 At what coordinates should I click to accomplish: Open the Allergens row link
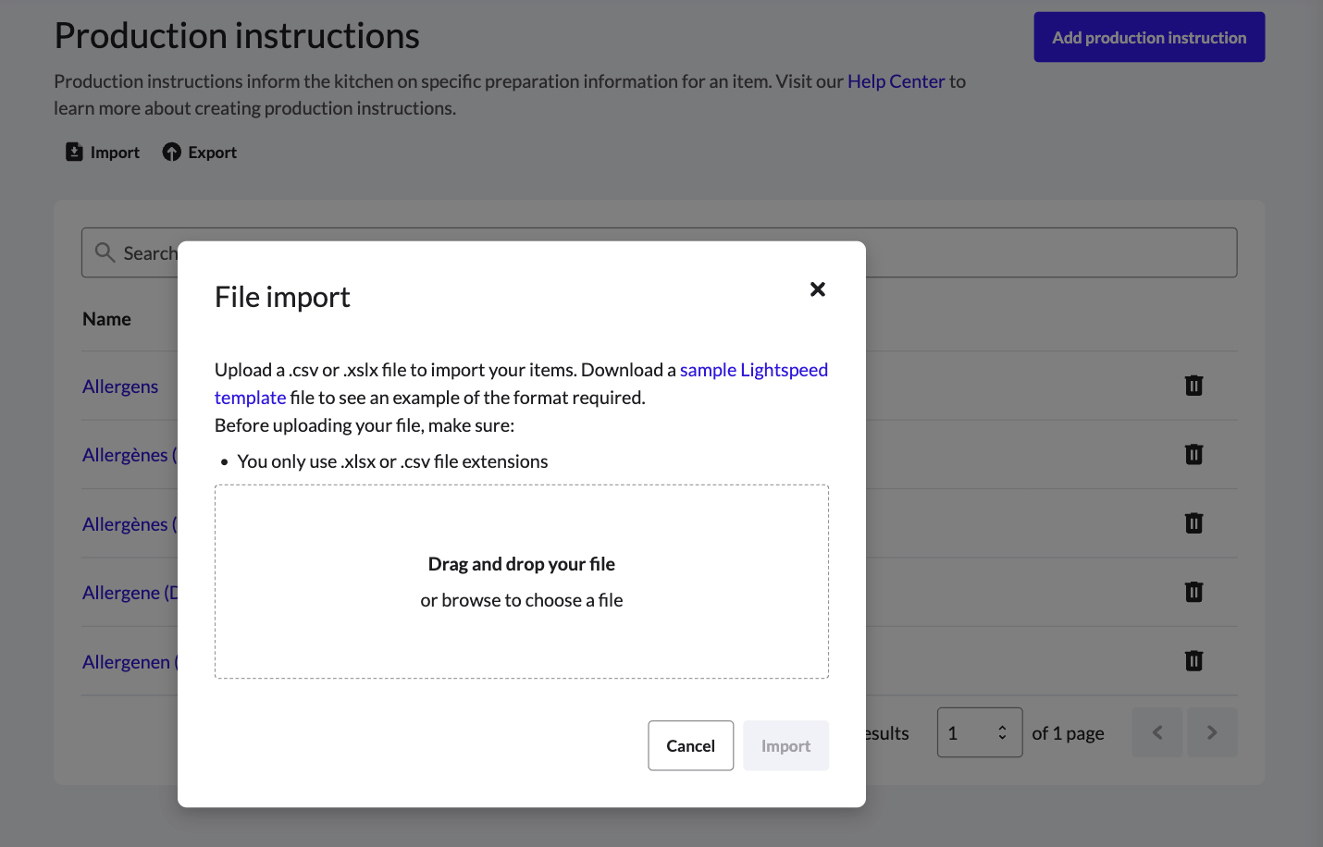[120, 387]
